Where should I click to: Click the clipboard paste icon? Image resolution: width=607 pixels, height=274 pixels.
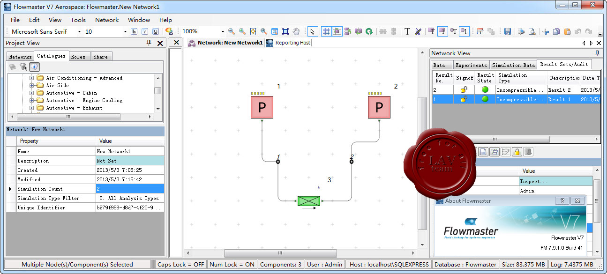pos(567,31)
